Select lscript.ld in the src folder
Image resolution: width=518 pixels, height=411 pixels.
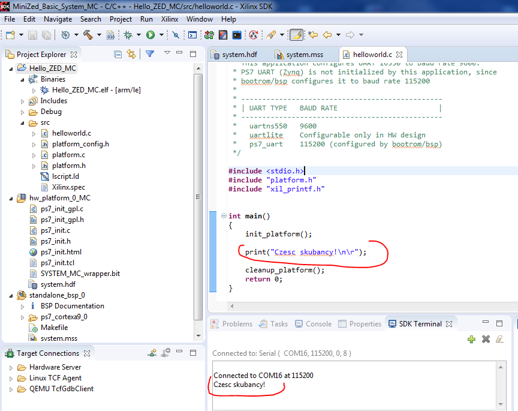pos(65,176)
